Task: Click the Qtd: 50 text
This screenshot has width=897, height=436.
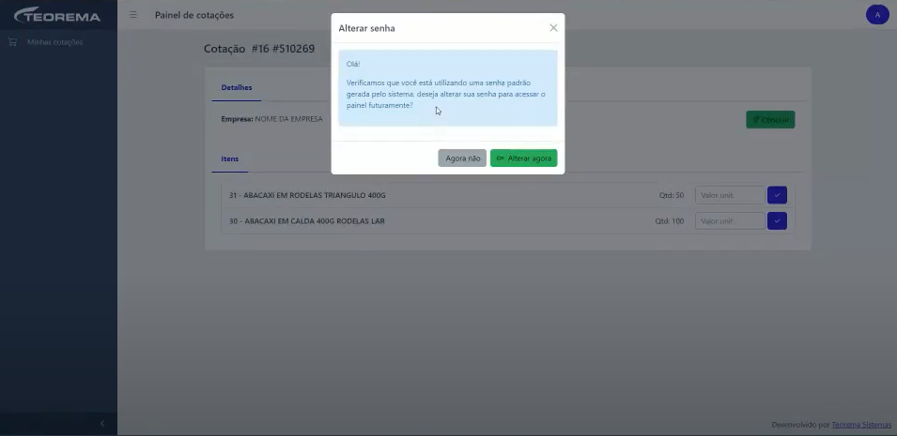Action: [x=671, y=195]
